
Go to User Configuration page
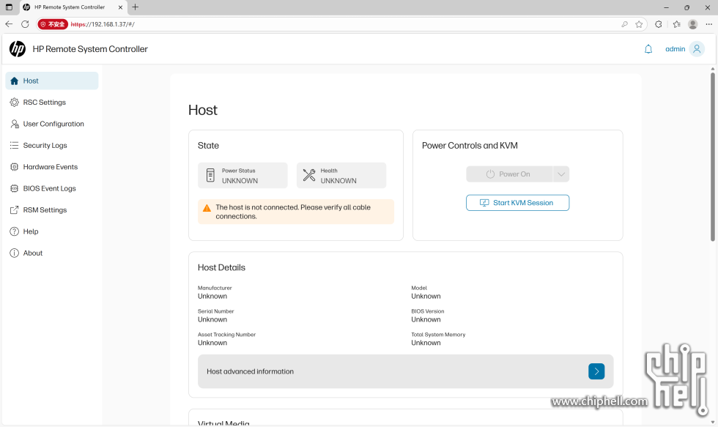53,124
